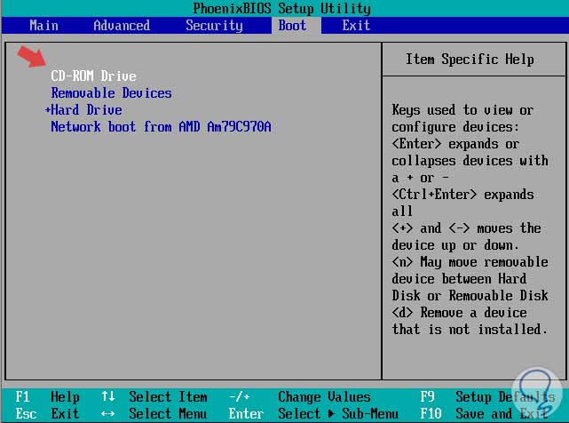The width and height of the screenshot is (569, 423).
Task: Switch to the Advanced tab
Action: [122, 26]
